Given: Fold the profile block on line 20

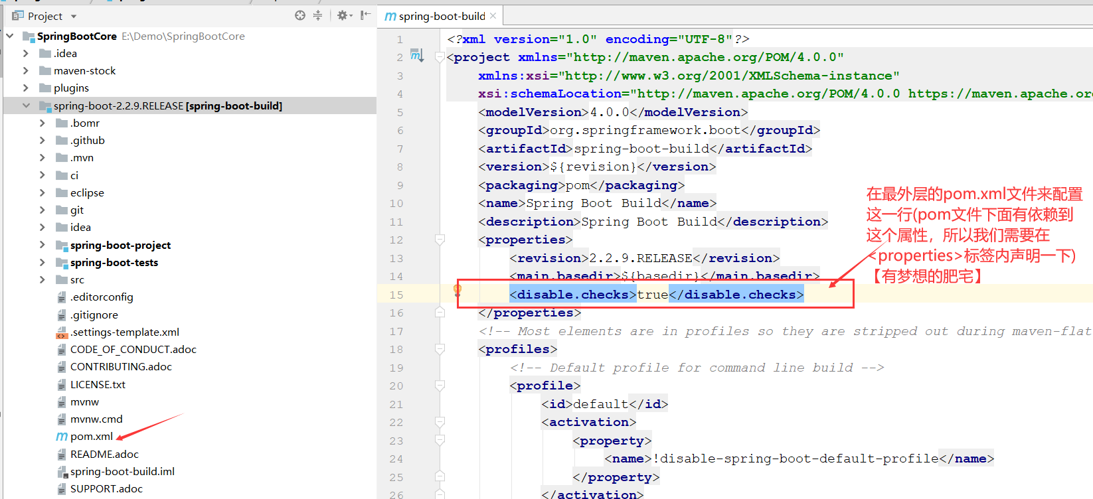Looking at the screenshot, I should coord(440,386).
